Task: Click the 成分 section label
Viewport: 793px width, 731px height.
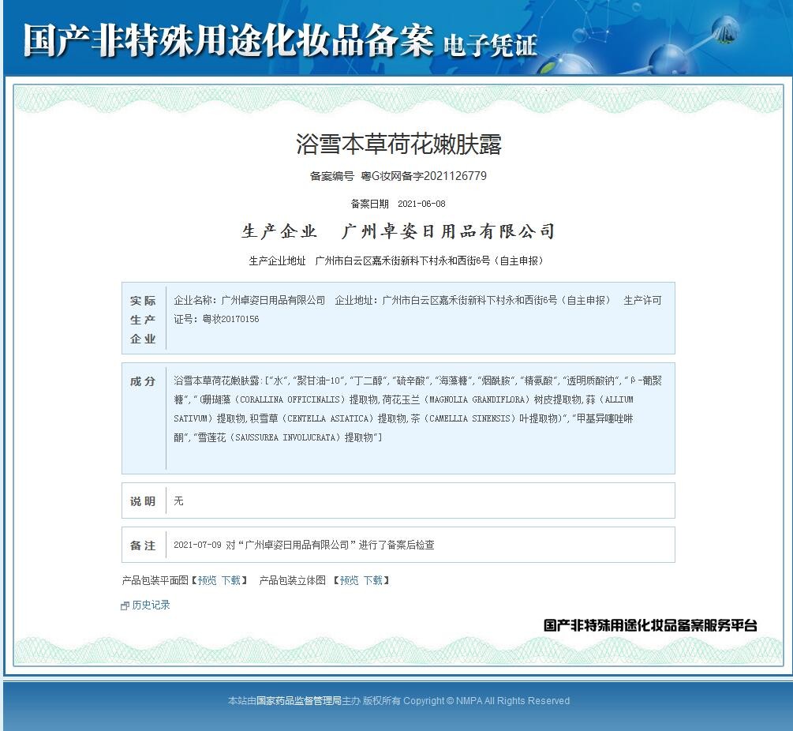Action: pos(143,381)
